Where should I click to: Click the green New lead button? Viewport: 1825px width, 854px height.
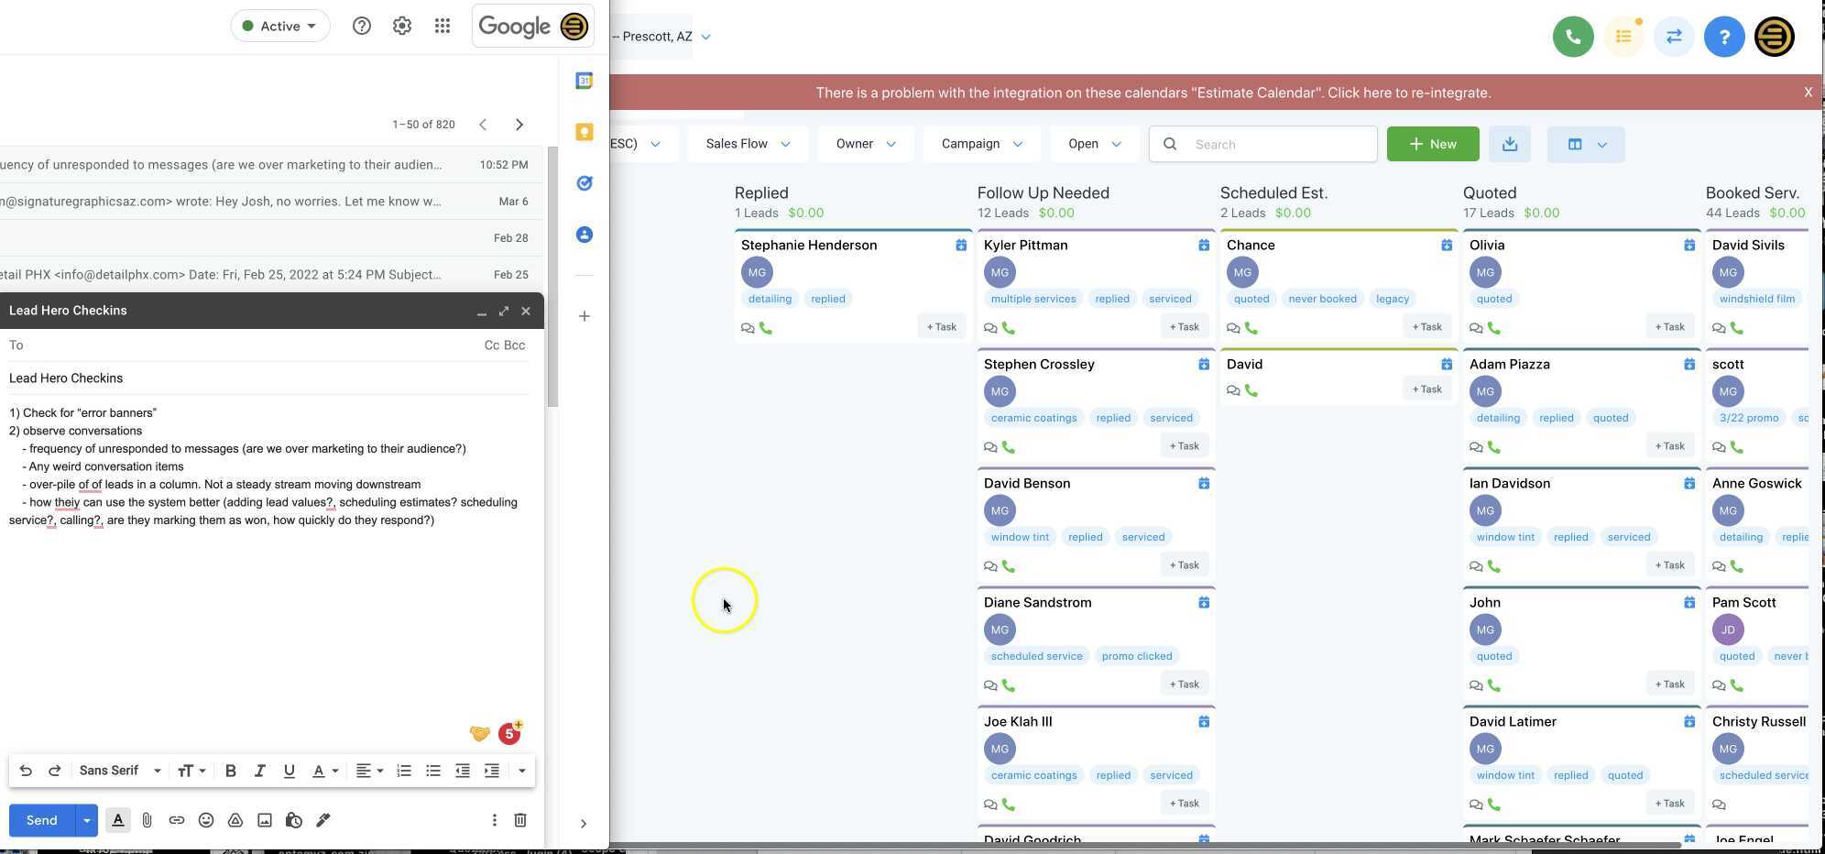1433,144
